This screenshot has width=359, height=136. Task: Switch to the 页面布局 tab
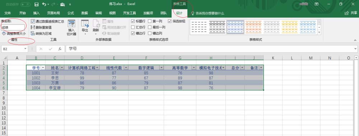point(53,13)
